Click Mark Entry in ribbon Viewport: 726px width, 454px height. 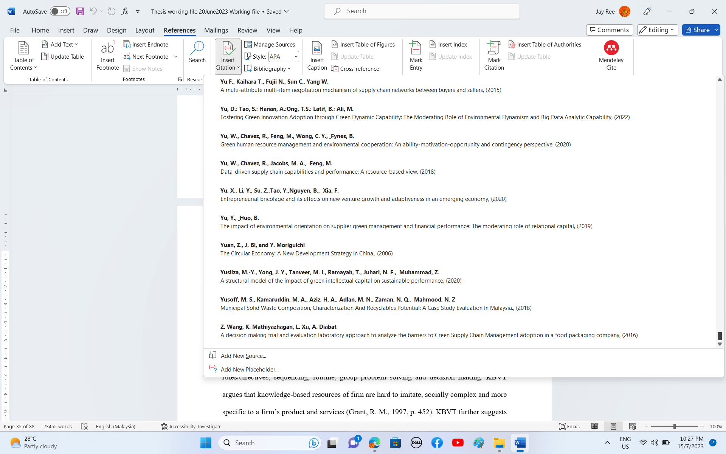(416, 56)
